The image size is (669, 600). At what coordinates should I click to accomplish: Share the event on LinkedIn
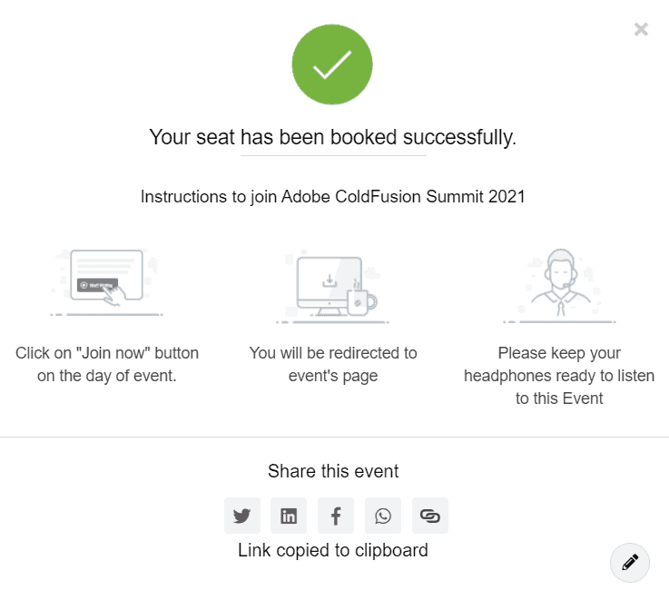289,516
